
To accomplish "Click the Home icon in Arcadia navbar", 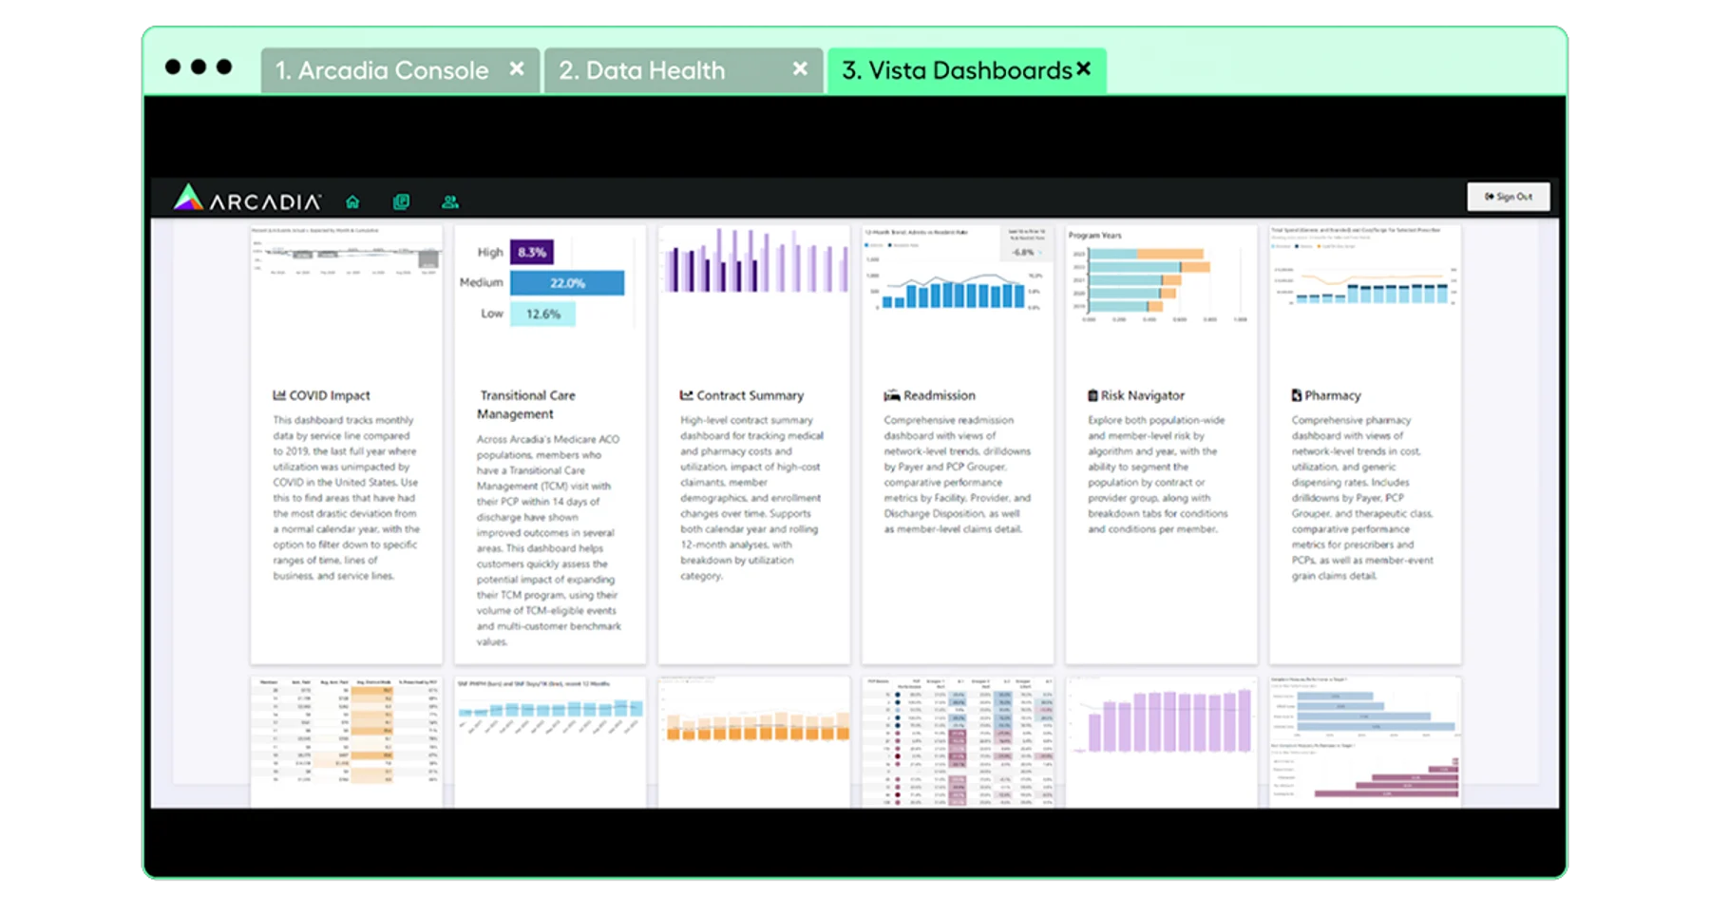I will point(352,201).
